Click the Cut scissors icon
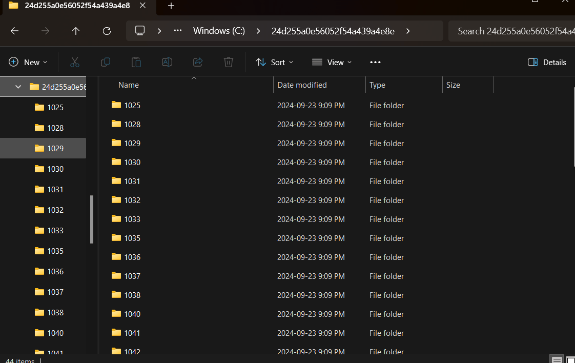575x363 pixels. click(75, 63)
